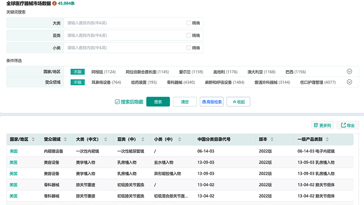The image size is (364, 205).
Task: Click 06-14-03 电子内窥镜 cell
Action: coord(316,151)
